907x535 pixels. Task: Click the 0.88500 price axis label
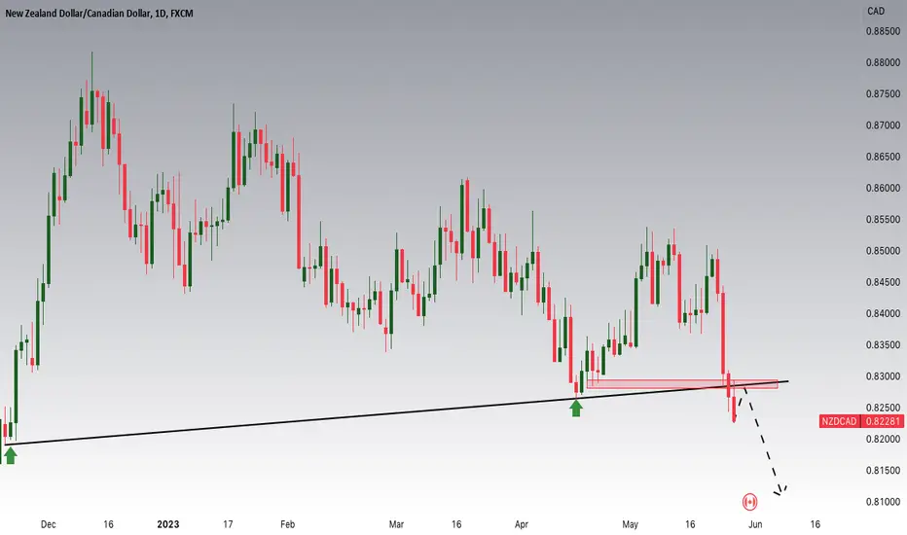[x=883, y=31]
